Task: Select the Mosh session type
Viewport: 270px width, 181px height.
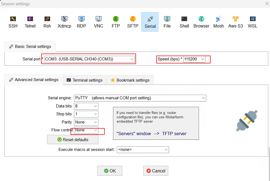Action: (219, 22)
